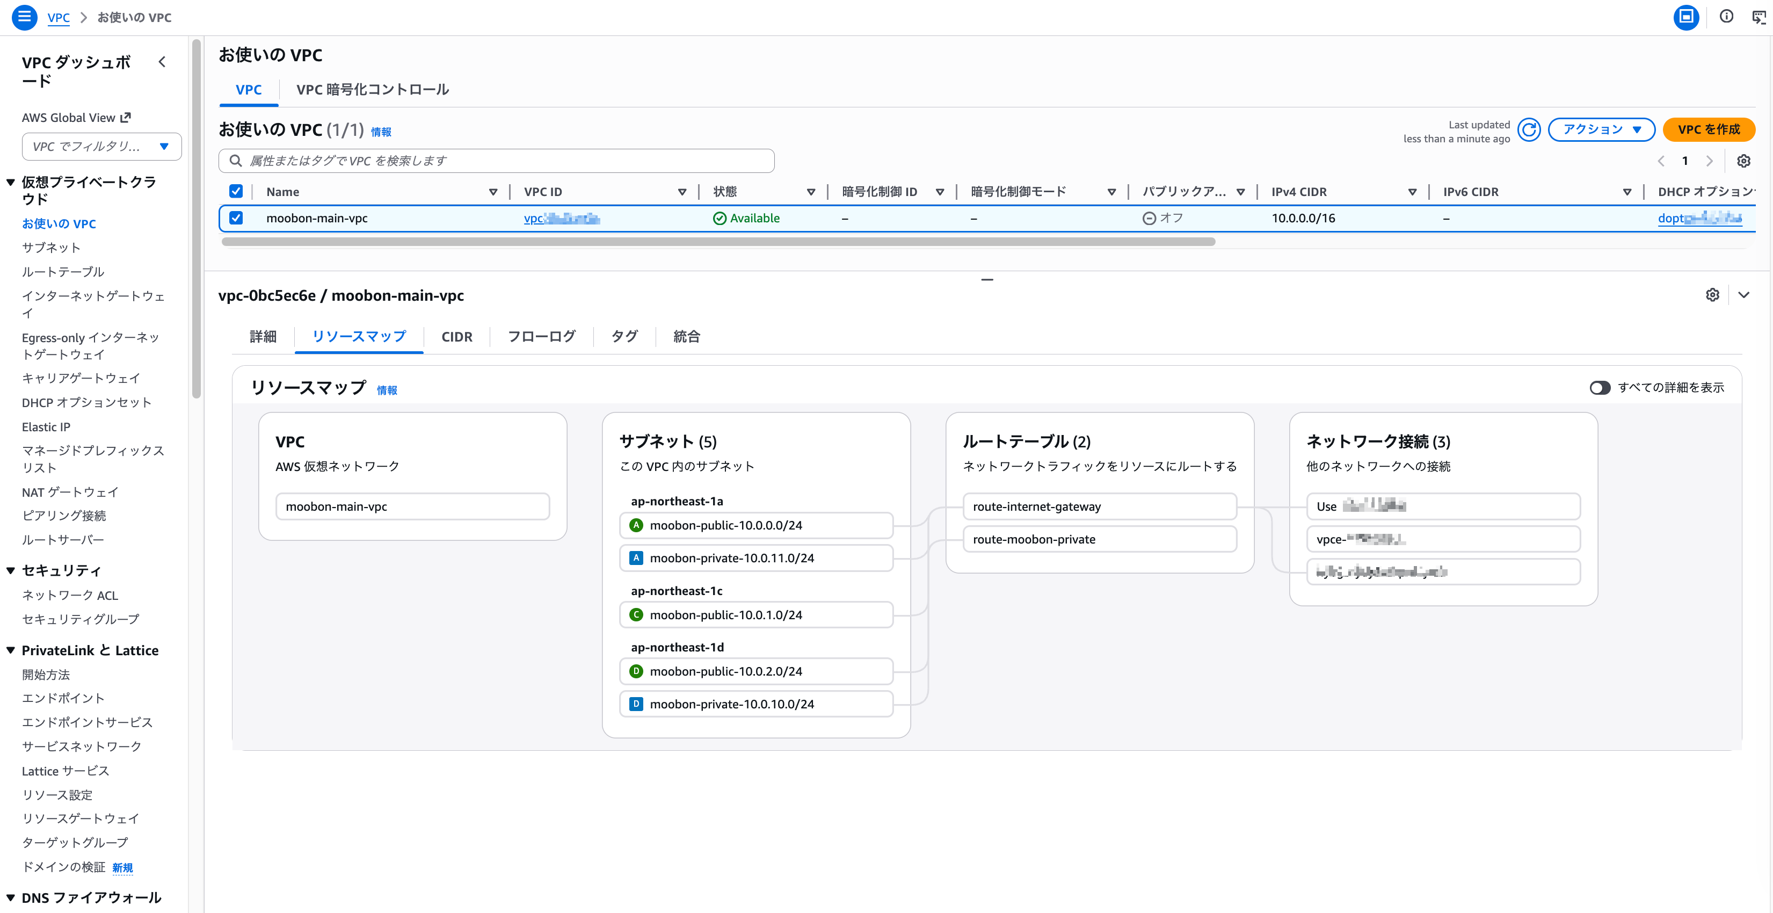Switch to VPC 暗号化コントロール tab
Image resolution: width=1773 pixels, height=913 pixels.
click(372, 90)
